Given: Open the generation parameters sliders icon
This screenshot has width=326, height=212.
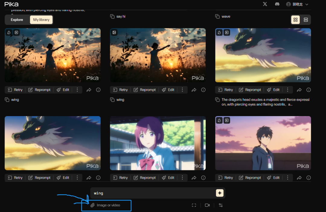Looking at the screenshot, I should 221,205.
